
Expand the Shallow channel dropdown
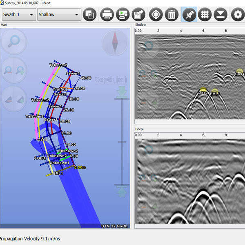click(x=59, y=15)
